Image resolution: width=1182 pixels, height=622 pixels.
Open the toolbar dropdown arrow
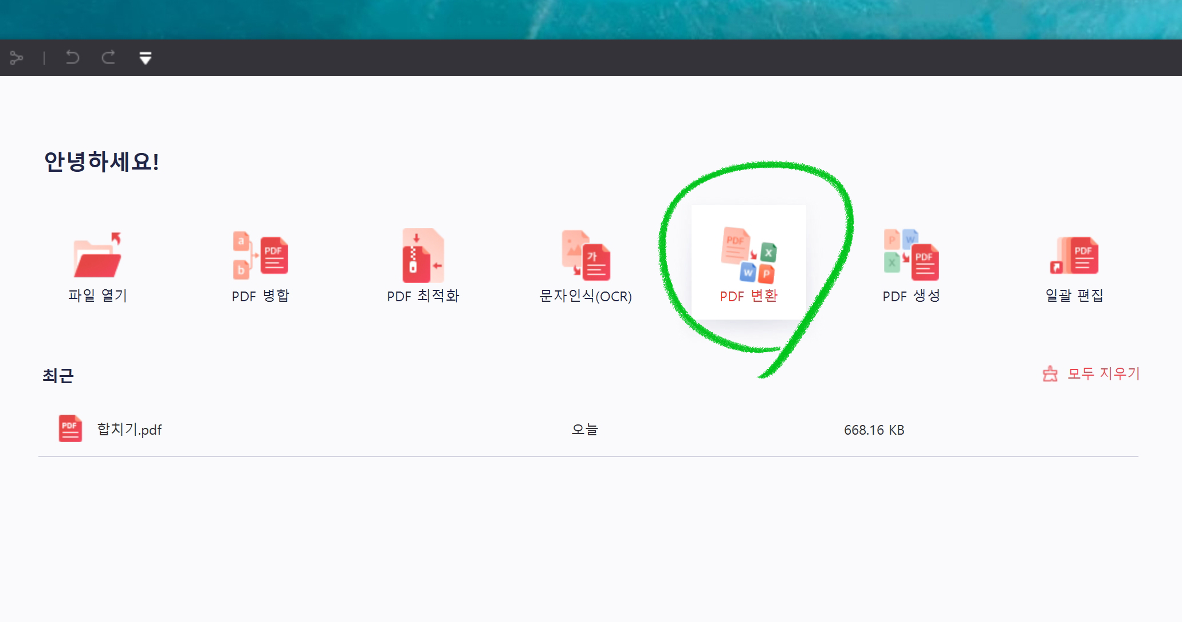pyautogui.click(x=146, y=58)
